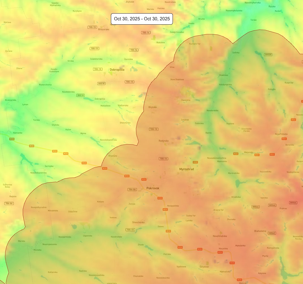Click the Hannivka label
Screen dimensions: 303x284
point(128,59)
